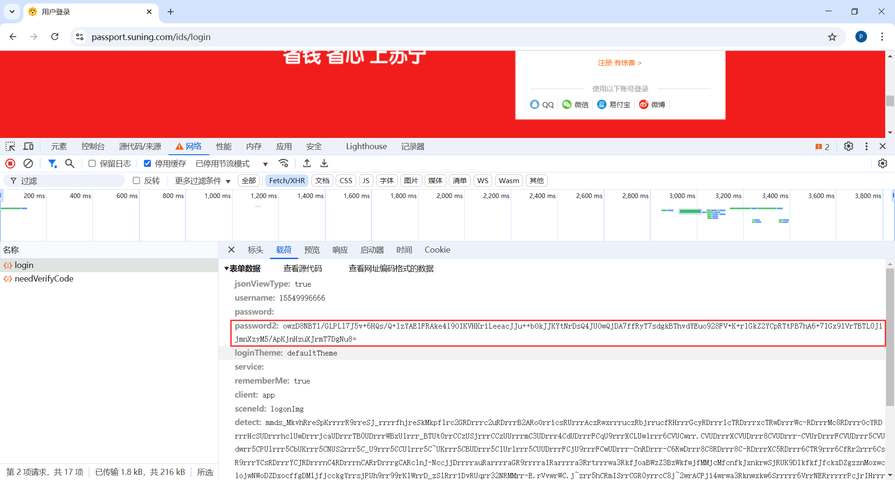Click the 注册 有惊喜 link
This screenshot has width=895, height=480.
click(620, 63)
